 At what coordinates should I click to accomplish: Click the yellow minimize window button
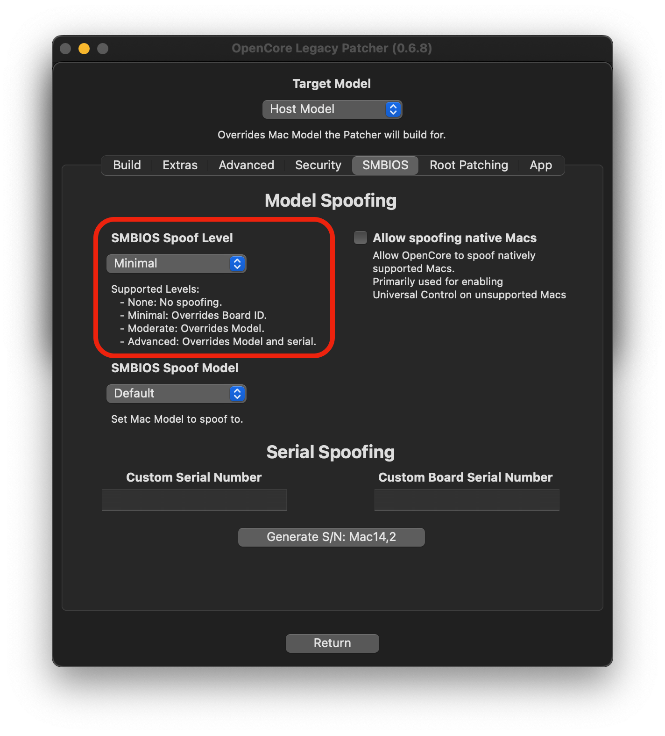click(84, 49)
